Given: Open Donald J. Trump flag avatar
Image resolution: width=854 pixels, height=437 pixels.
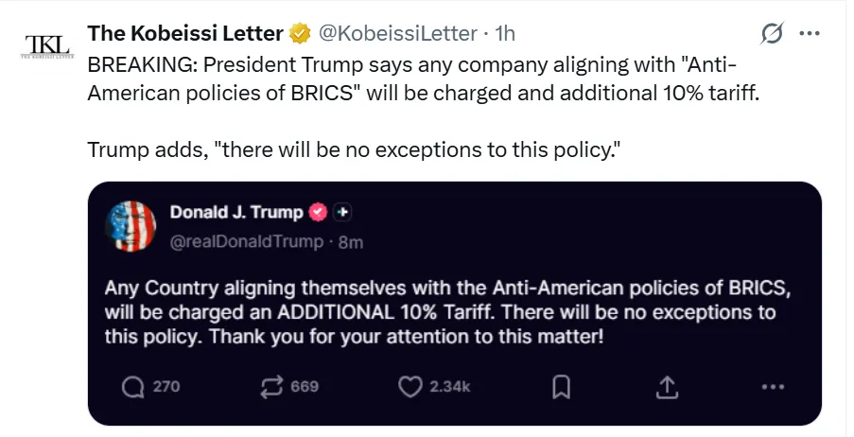Looking at the screenshot, I should [x=131, y=226].
